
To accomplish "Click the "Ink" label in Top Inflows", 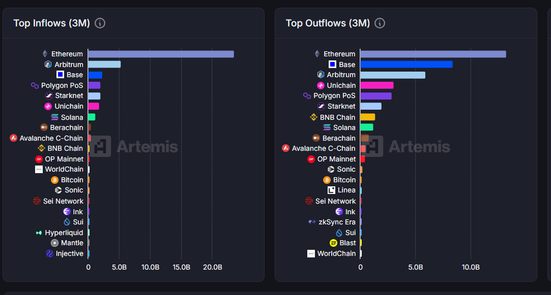I will [78, 212].
